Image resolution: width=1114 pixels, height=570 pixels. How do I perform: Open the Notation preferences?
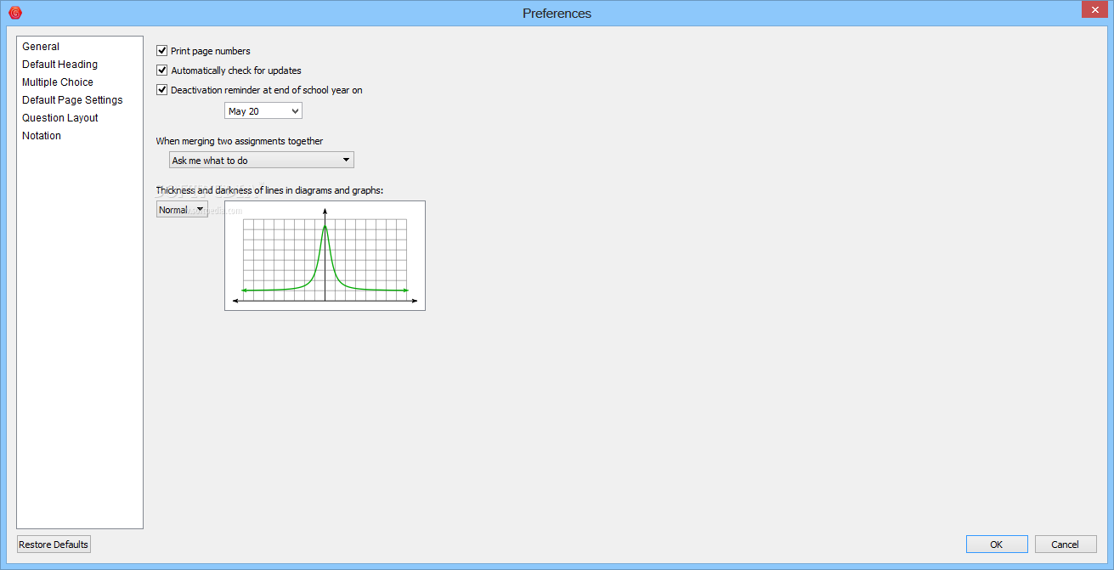point(42,136)
